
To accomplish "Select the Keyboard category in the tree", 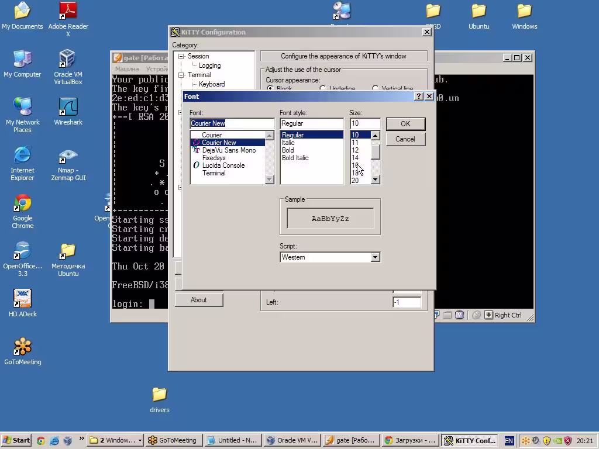I will (x=212, y=84).
